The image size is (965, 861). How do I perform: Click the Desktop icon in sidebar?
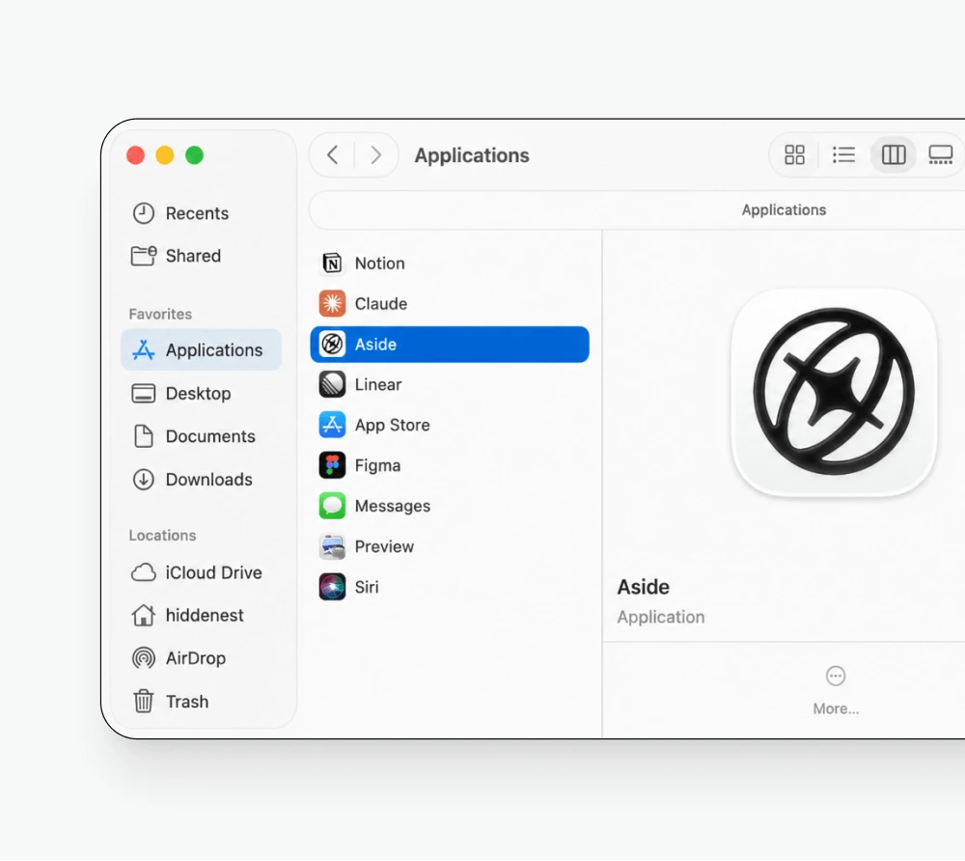144,393
